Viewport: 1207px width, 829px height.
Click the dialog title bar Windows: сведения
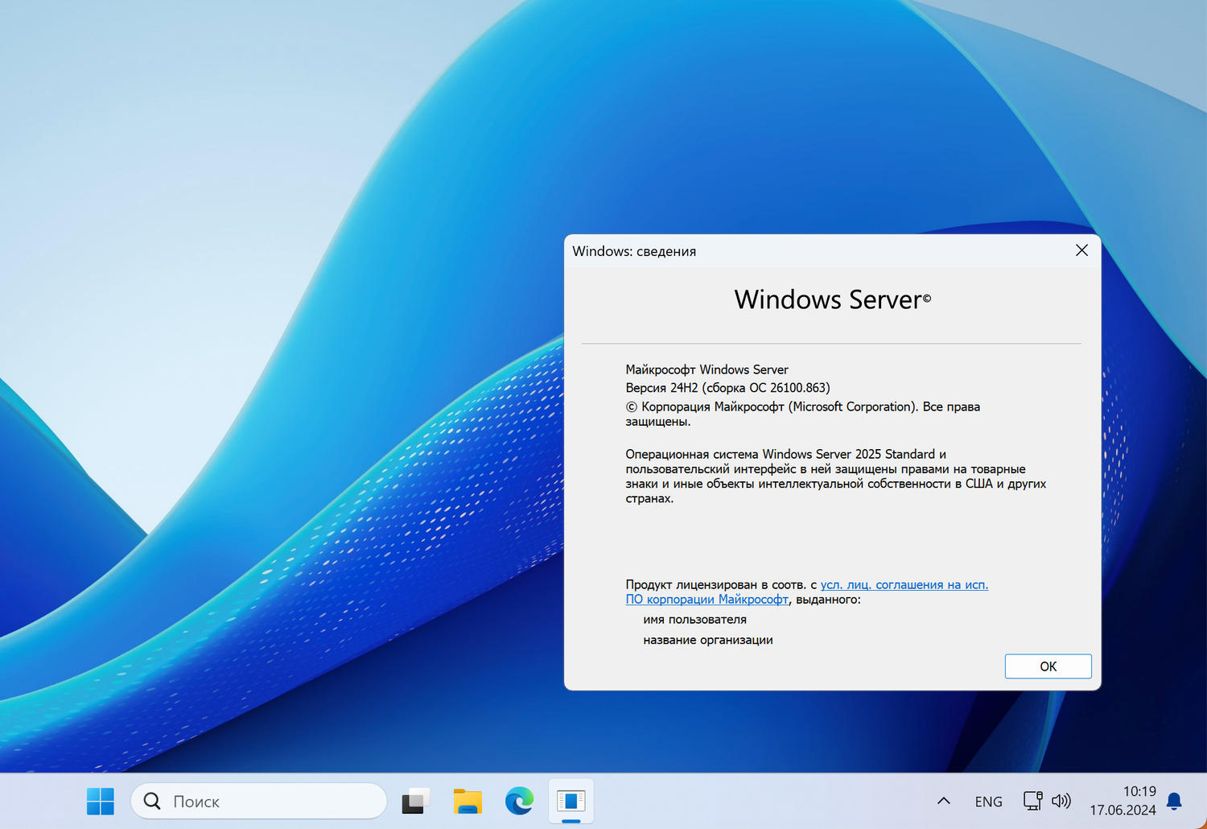(634, 251)
